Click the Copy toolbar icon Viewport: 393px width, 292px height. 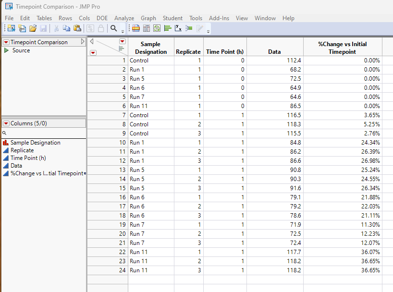click(67, 28)
